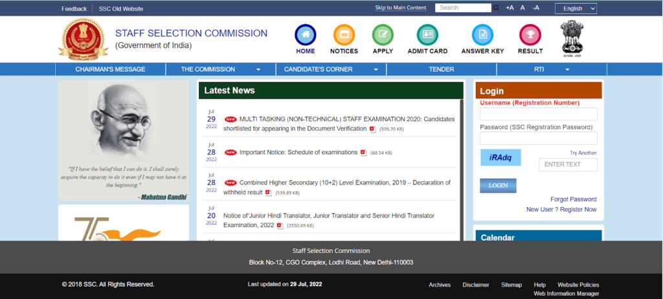This screenshot has height=299, width=663.
Task: Open the Home icon in header
Action: pos(306,35)
